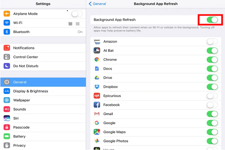Tap the Google Photos app name
The height and width of the screenshot is (150, 225).
click(x=115, y=141)
